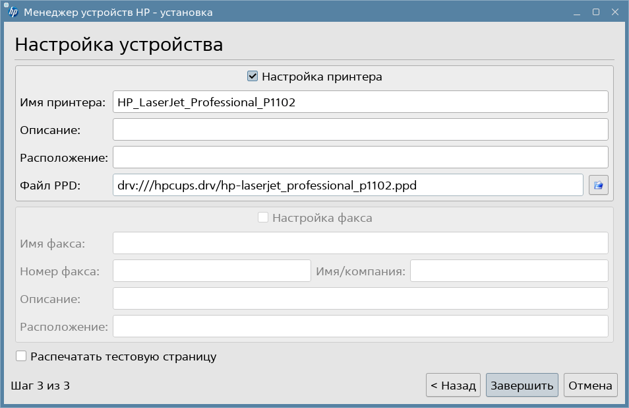Focus the printer "Описание" field

click(x=360, y=129)
